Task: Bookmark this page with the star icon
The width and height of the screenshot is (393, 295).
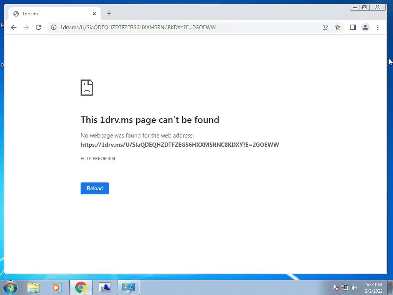Action: (338, 27)
